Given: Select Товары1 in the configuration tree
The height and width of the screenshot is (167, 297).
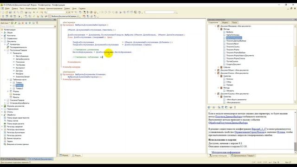Looking at the screenshot, I should [x=19, y=85].
